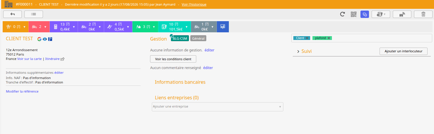
Task: Click the 75012 Paris address line
Action: pos(15,54)
